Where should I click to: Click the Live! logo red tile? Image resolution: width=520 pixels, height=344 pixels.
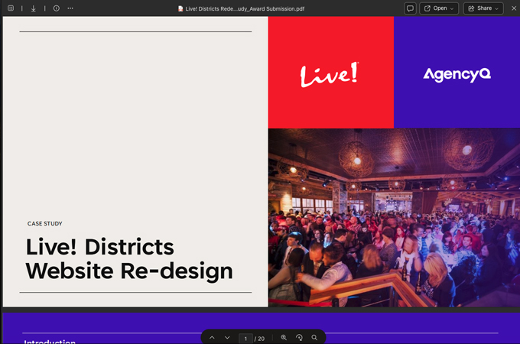pos(331,73)
